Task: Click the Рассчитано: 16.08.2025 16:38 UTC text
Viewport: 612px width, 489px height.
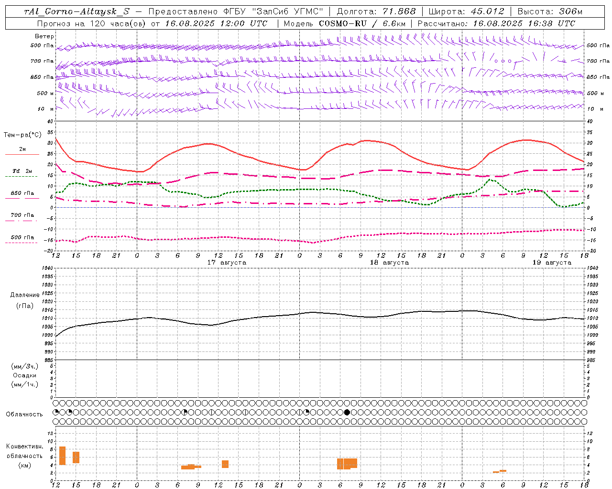Action: tap(496, 23)
